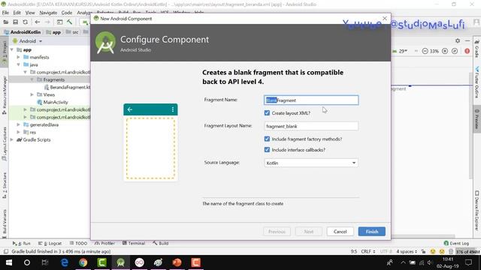The width and height of the screenshot is (481, 270).
Task: Open the Navigate menu
Action: 48,13
